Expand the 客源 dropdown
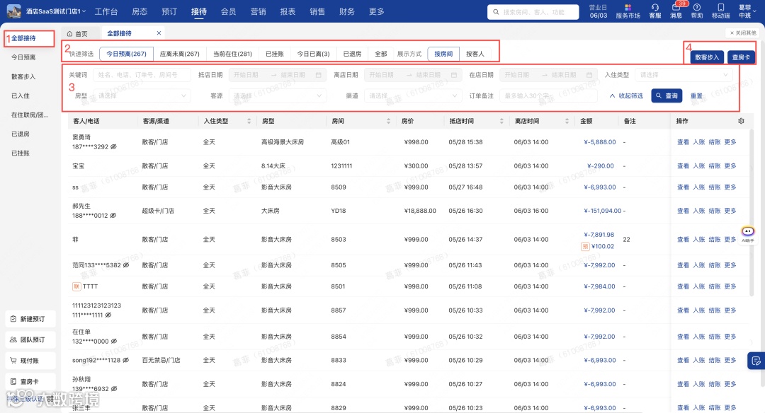The image size is (765, 413). (277, 96)
